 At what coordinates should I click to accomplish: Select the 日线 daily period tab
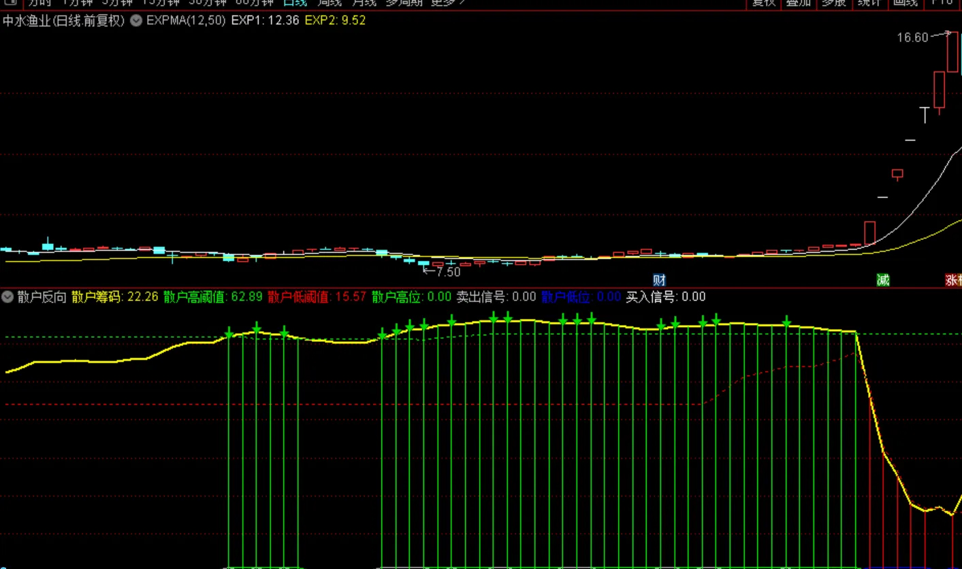(x=296, y=3)
